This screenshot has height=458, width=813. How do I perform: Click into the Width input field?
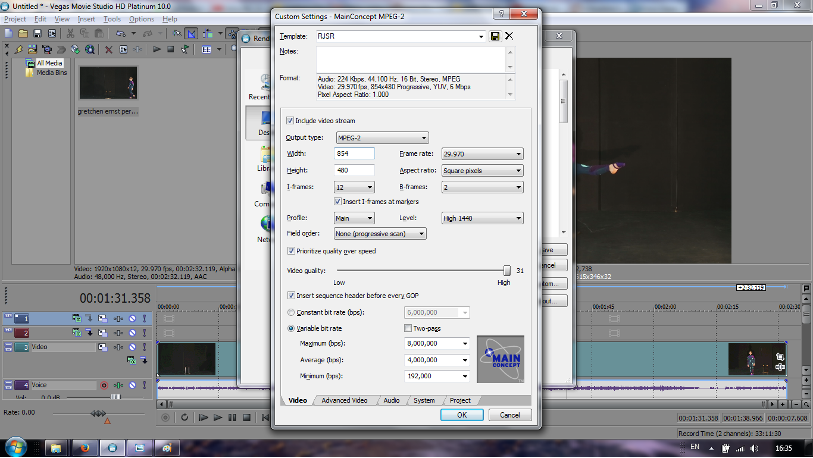(354, 154)
